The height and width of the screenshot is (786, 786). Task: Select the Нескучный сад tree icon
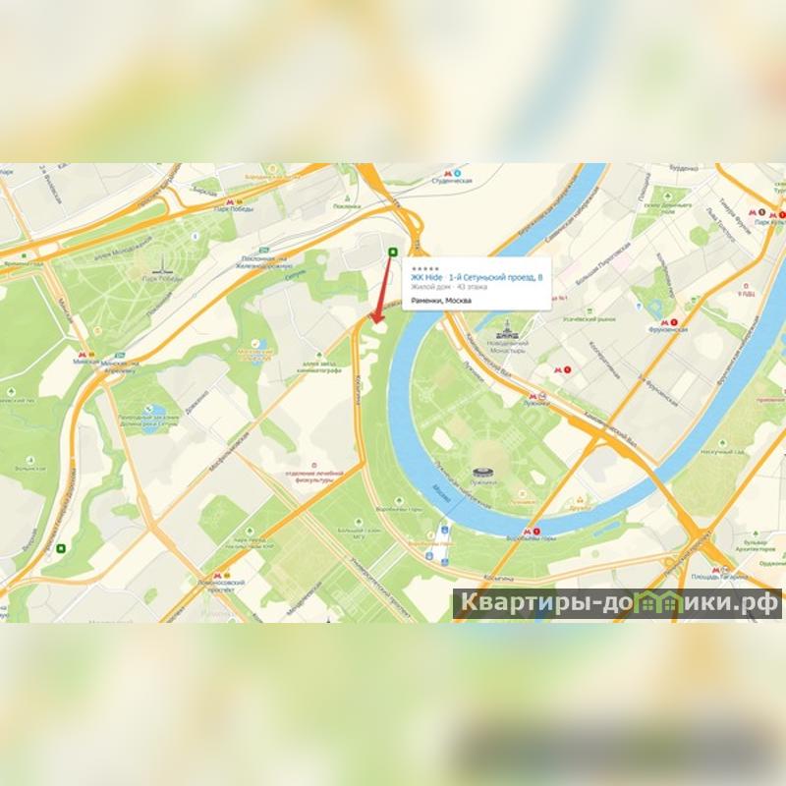tap(722, 443)
